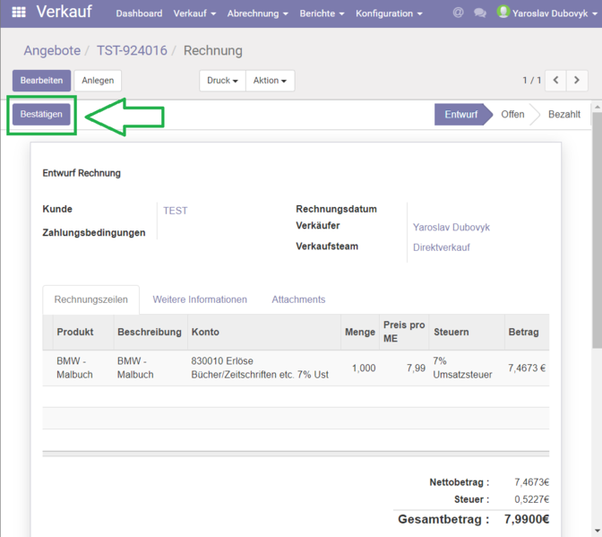The height and width of the screenshot is (537, 602).
Task: Click the Preis pro ME column header
Action: [404, 332]
